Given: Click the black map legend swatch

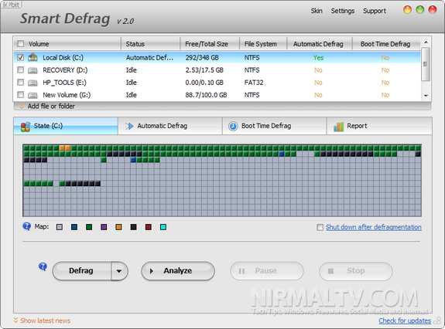Looking at the screenshot, I should (x=133, y=227).
